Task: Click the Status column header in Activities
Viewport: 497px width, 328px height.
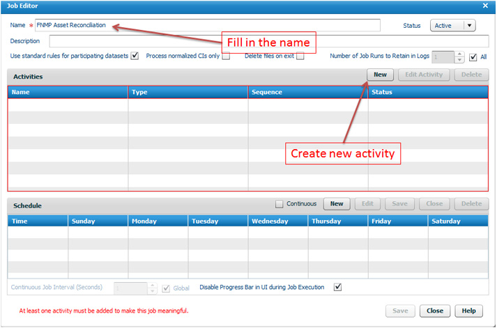Action: (428, 92)
